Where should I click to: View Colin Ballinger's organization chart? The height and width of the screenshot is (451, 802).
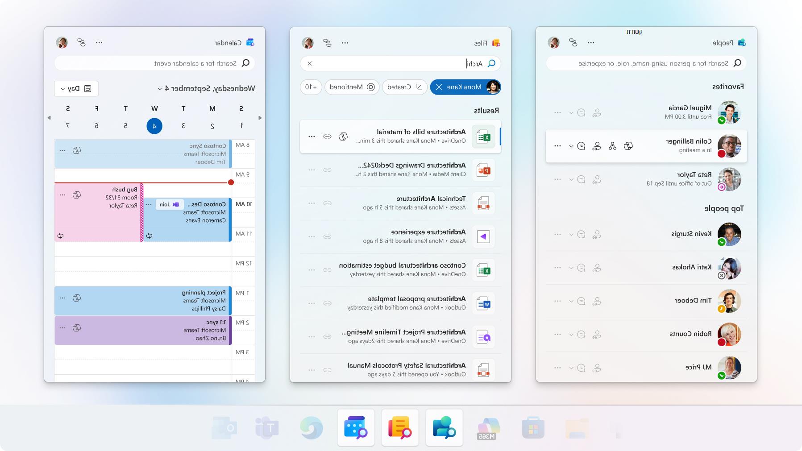click(x=612, y=146)
